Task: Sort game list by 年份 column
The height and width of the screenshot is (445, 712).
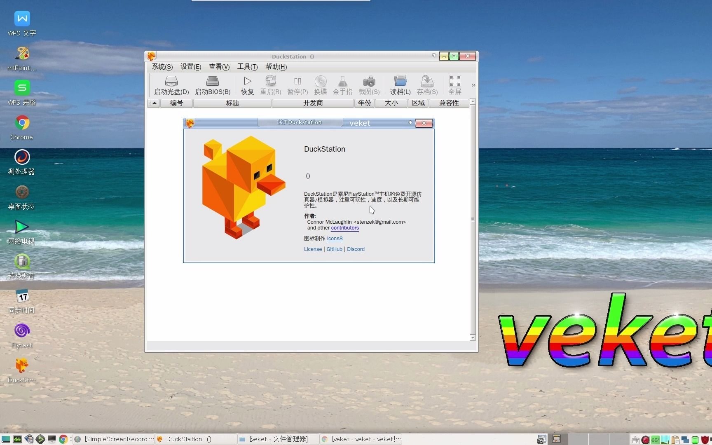Action: click(364, 103)
